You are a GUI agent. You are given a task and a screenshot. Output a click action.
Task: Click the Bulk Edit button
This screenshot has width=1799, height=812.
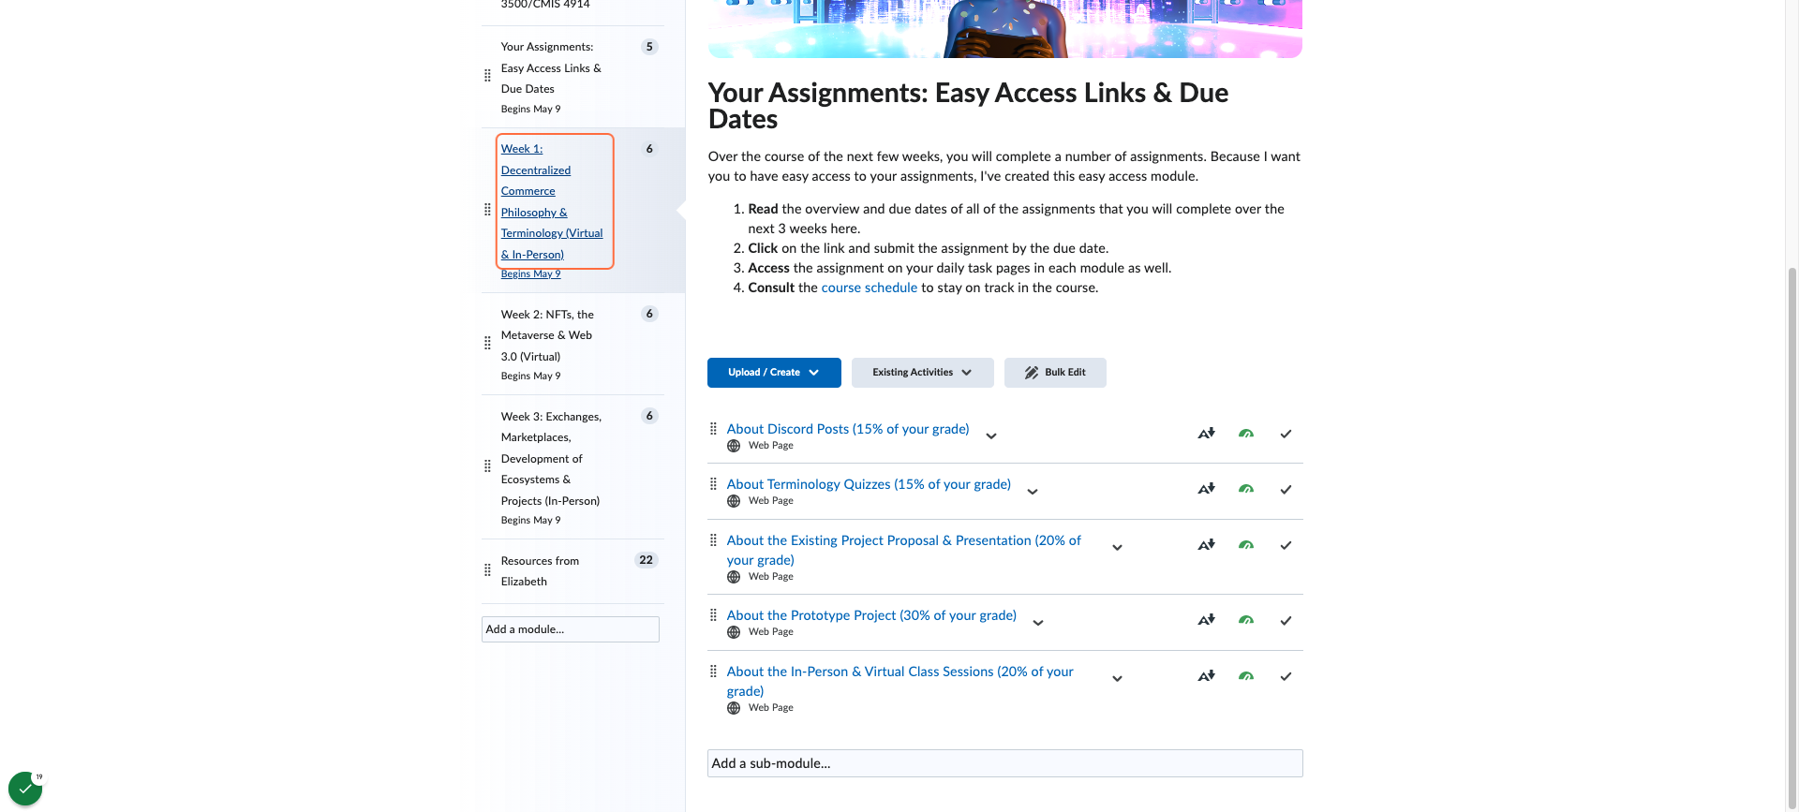pos(1055,373)
